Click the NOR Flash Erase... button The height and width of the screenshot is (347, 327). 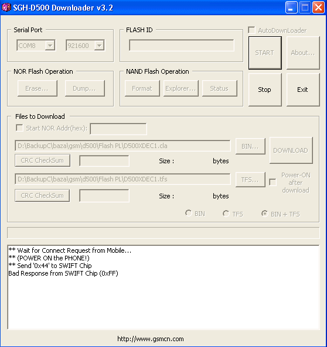point(38,88)
